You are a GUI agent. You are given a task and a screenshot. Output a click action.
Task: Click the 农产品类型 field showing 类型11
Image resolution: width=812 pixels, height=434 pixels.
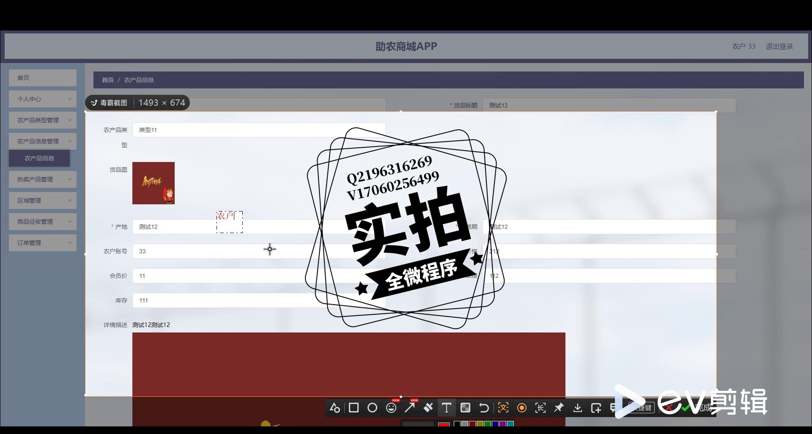point(259,130)
